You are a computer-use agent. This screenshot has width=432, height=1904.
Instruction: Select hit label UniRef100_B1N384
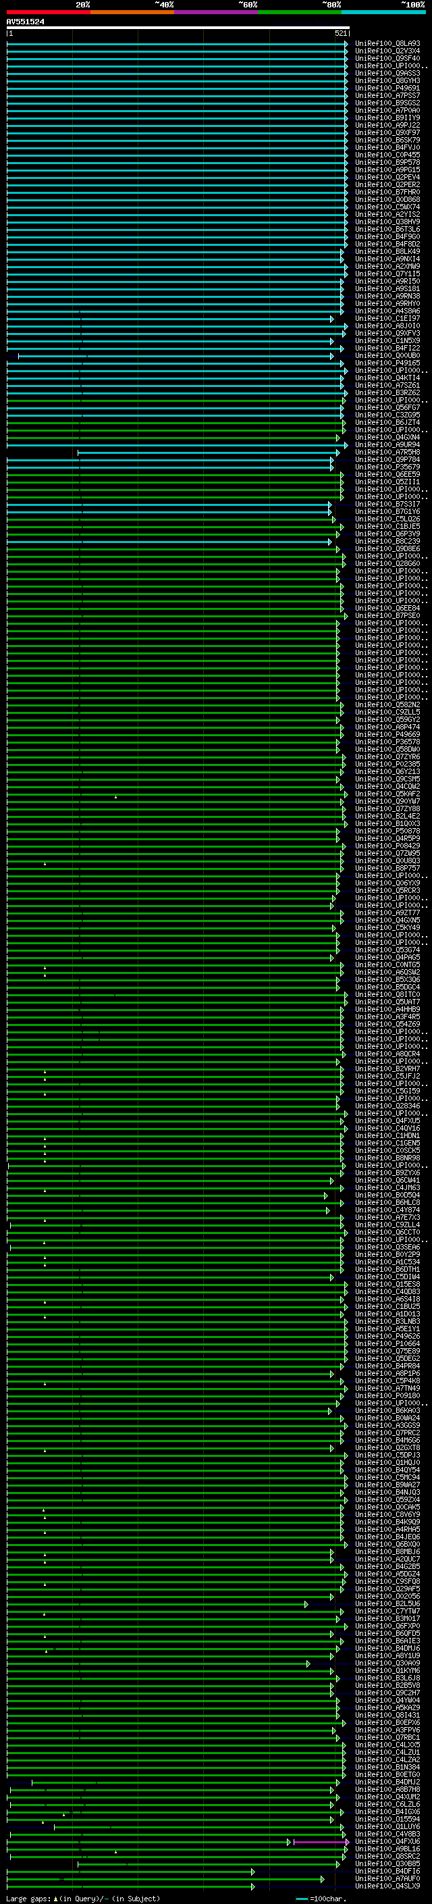pos(387,1768)
